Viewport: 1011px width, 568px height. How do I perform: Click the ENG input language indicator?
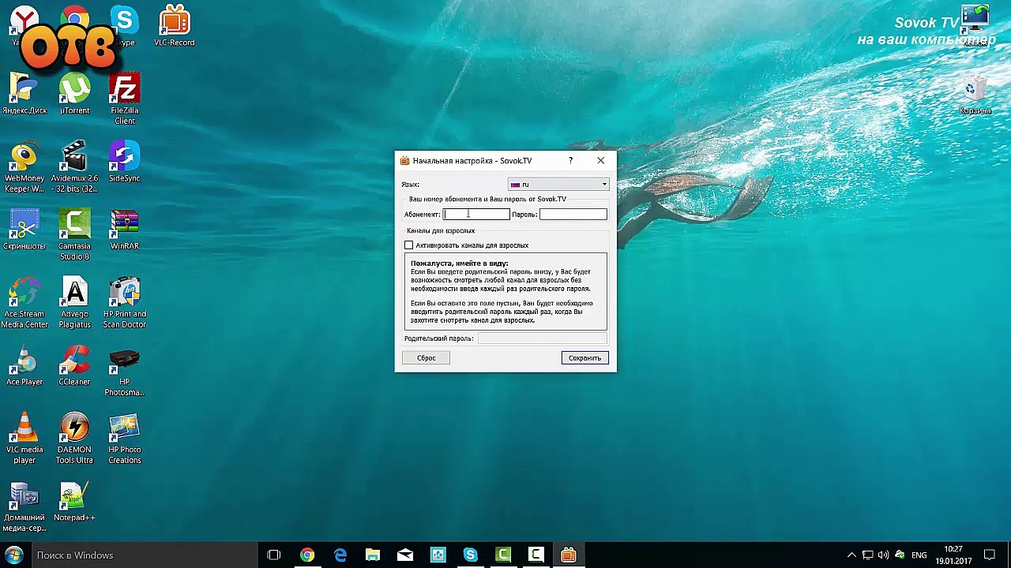[919, 555]
